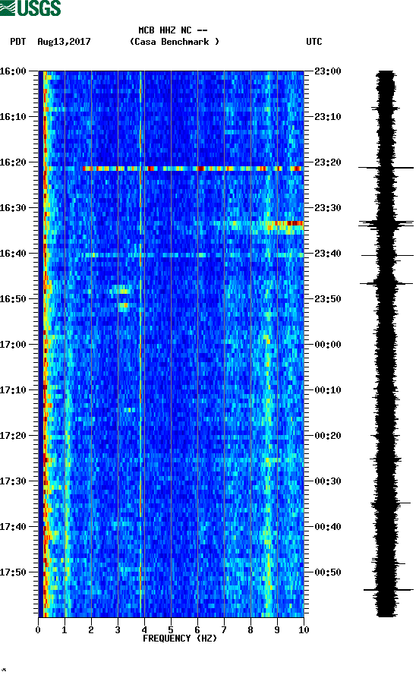Click frequency axis tick label 6

tap(197, 630)
